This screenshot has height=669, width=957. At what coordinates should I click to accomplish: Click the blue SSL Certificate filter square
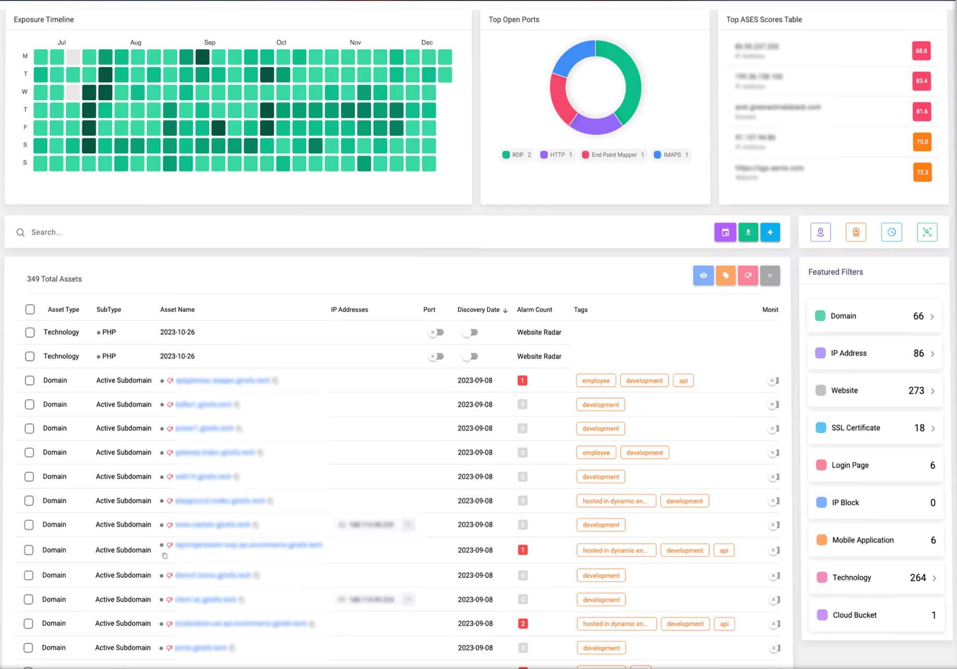(821, 427)
